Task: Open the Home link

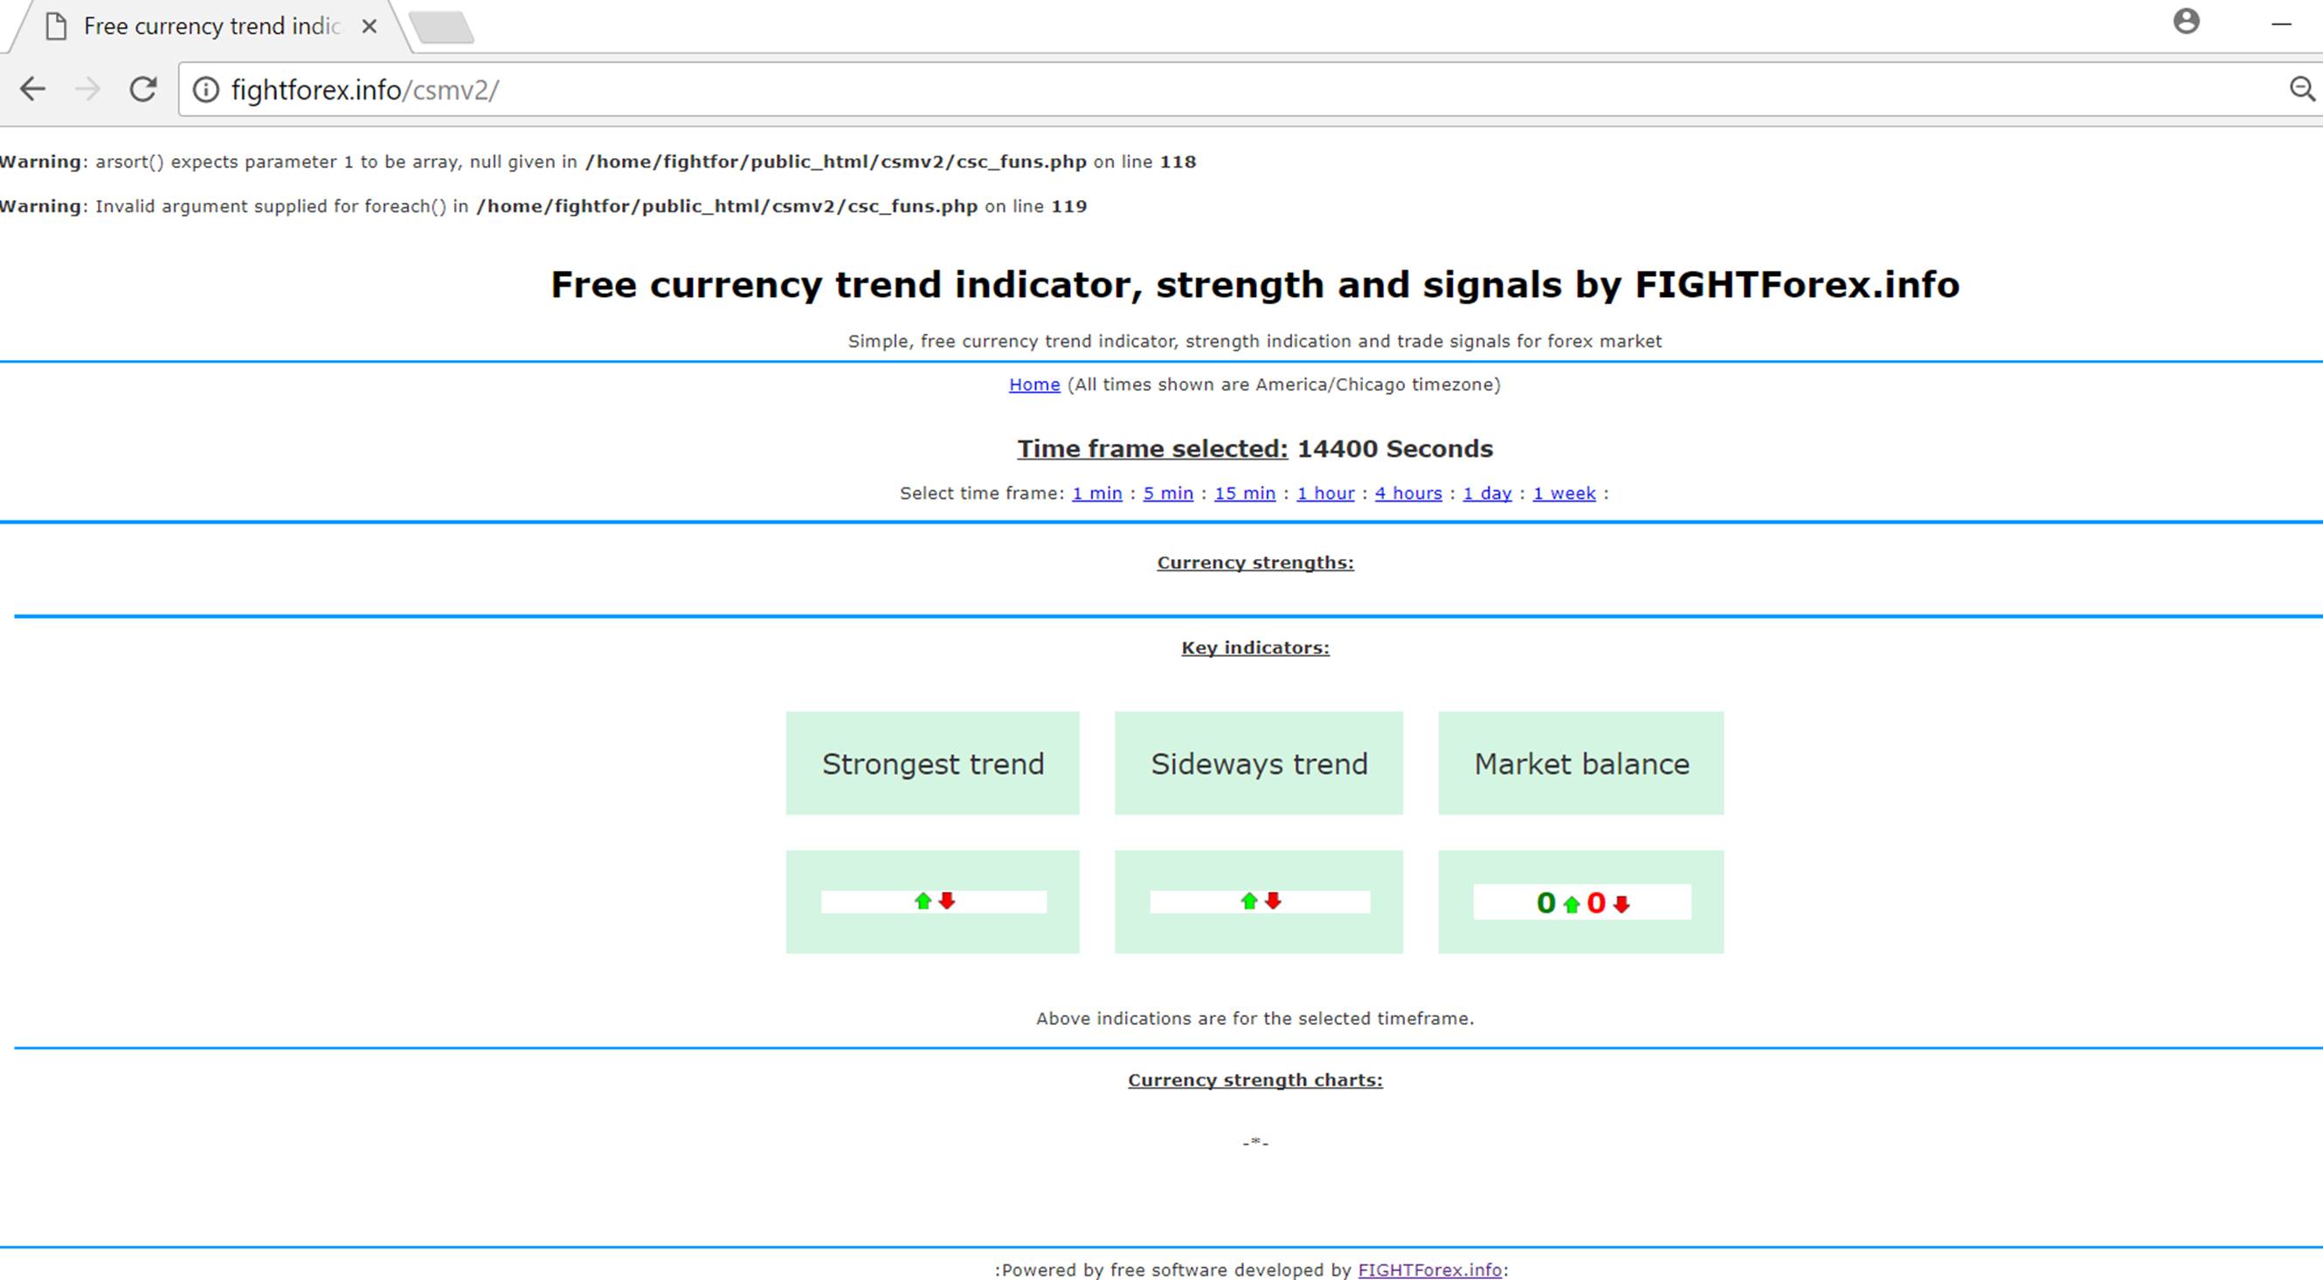Action: click(1034, 385)
